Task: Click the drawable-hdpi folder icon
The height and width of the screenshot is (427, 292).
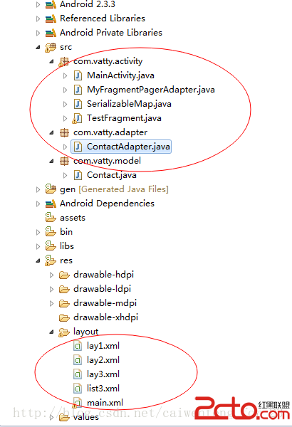Action: point(64,275)
